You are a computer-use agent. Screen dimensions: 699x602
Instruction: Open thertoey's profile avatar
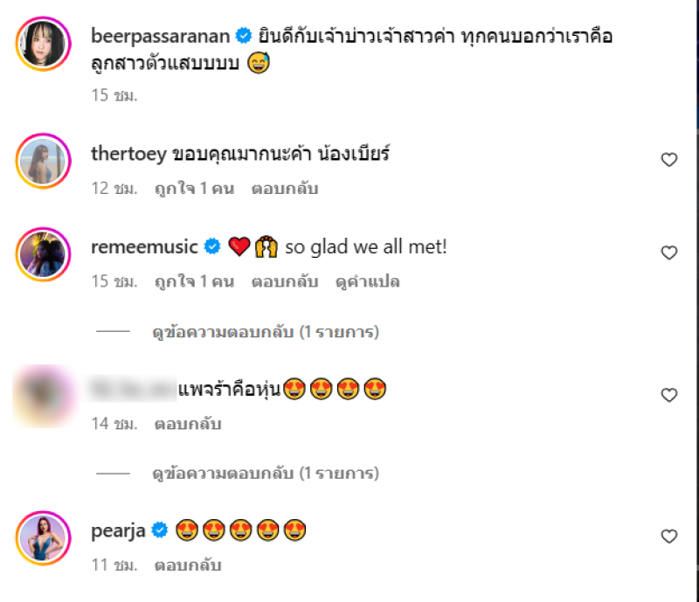(x=43, y=161)
